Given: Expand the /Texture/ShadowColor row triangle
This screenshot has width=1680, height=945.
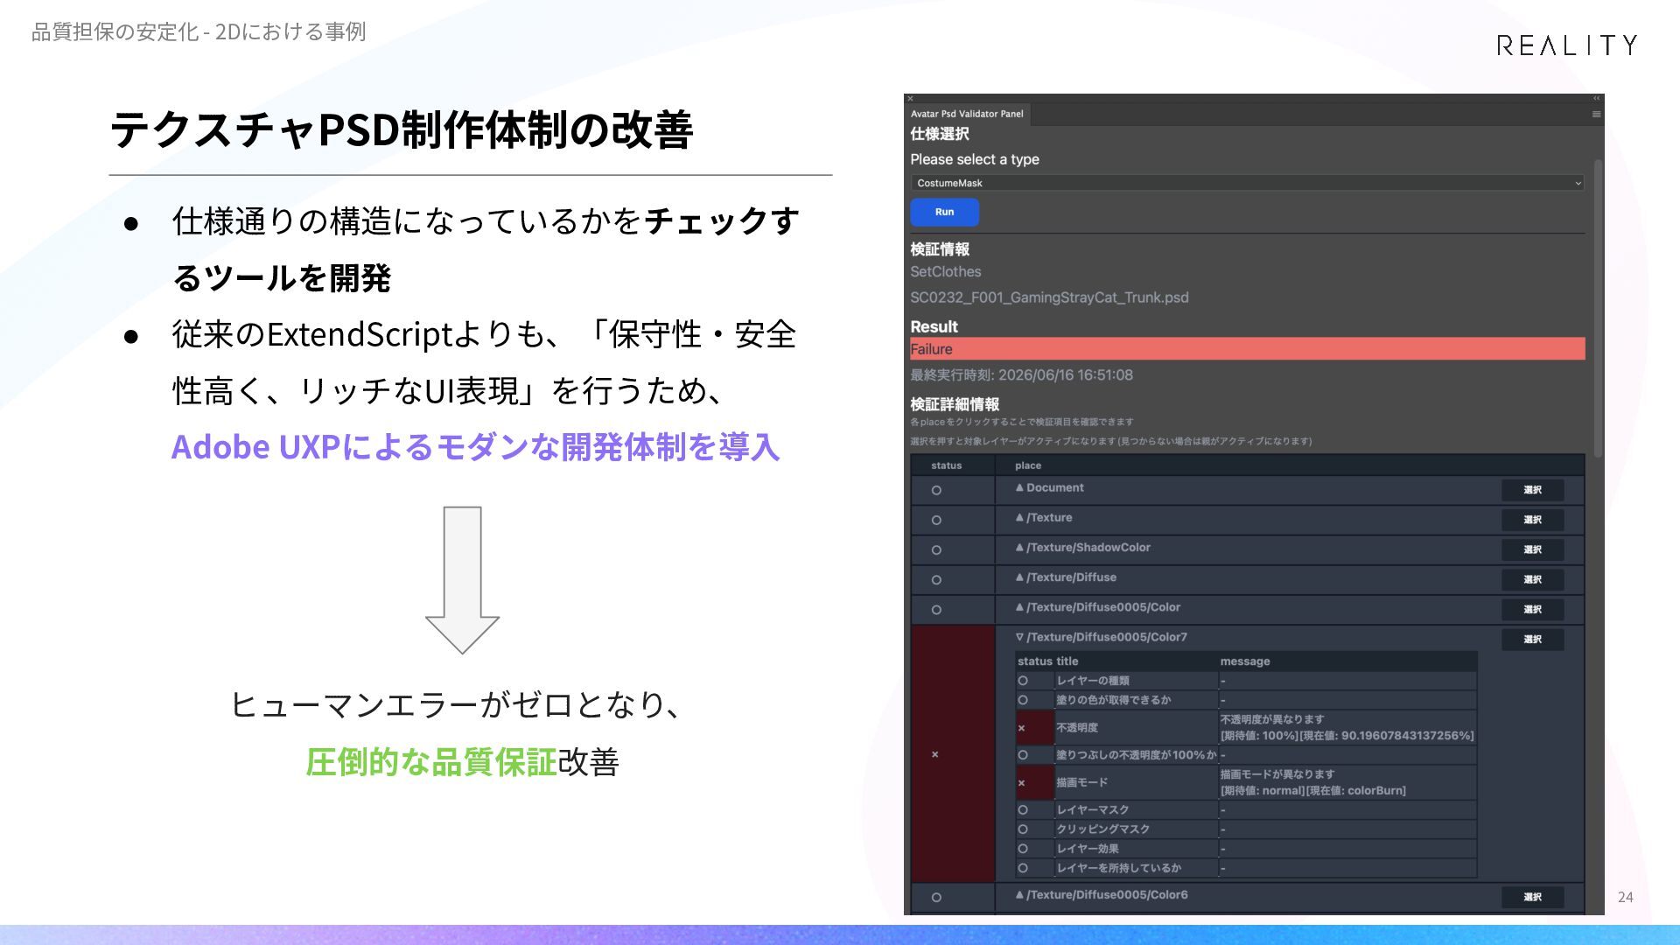Looking at the screenshot, I should [x=1019, y=547].
